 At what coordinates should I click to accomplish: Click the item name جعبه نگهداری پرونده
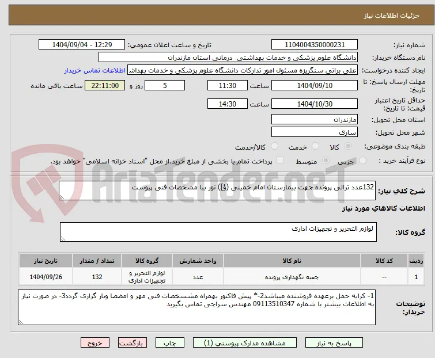[292, 277]
